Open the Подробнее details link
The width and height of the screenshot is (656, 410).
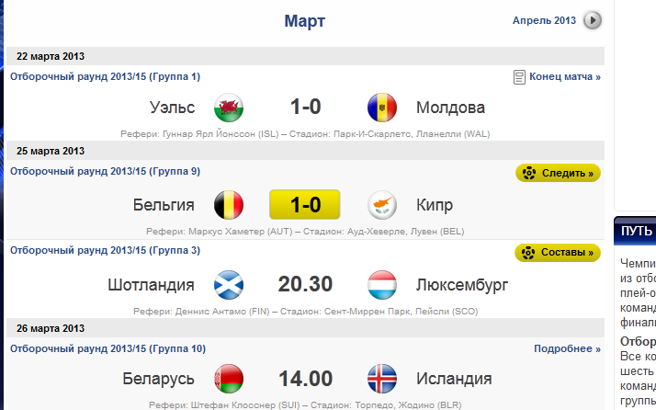567,349
